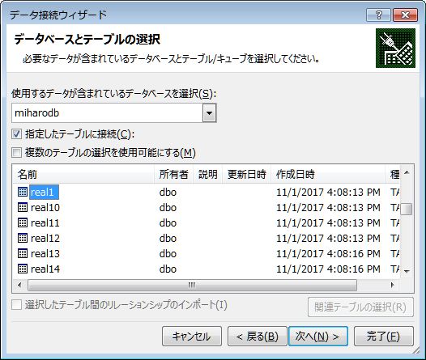Uncheck 指定したテーブルに接続 checkbox
Viewport: 426px width, 360px height.
(16, 134)
